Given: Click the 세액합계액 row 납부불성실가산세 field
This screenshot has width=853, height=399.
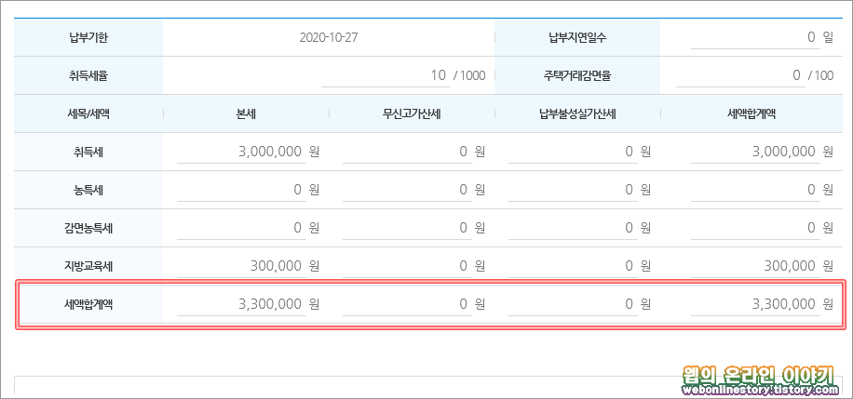Looking at the screenshot, I should click(573, 304).
